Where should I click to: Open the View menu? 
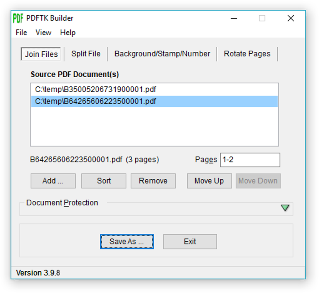[43, 32]
